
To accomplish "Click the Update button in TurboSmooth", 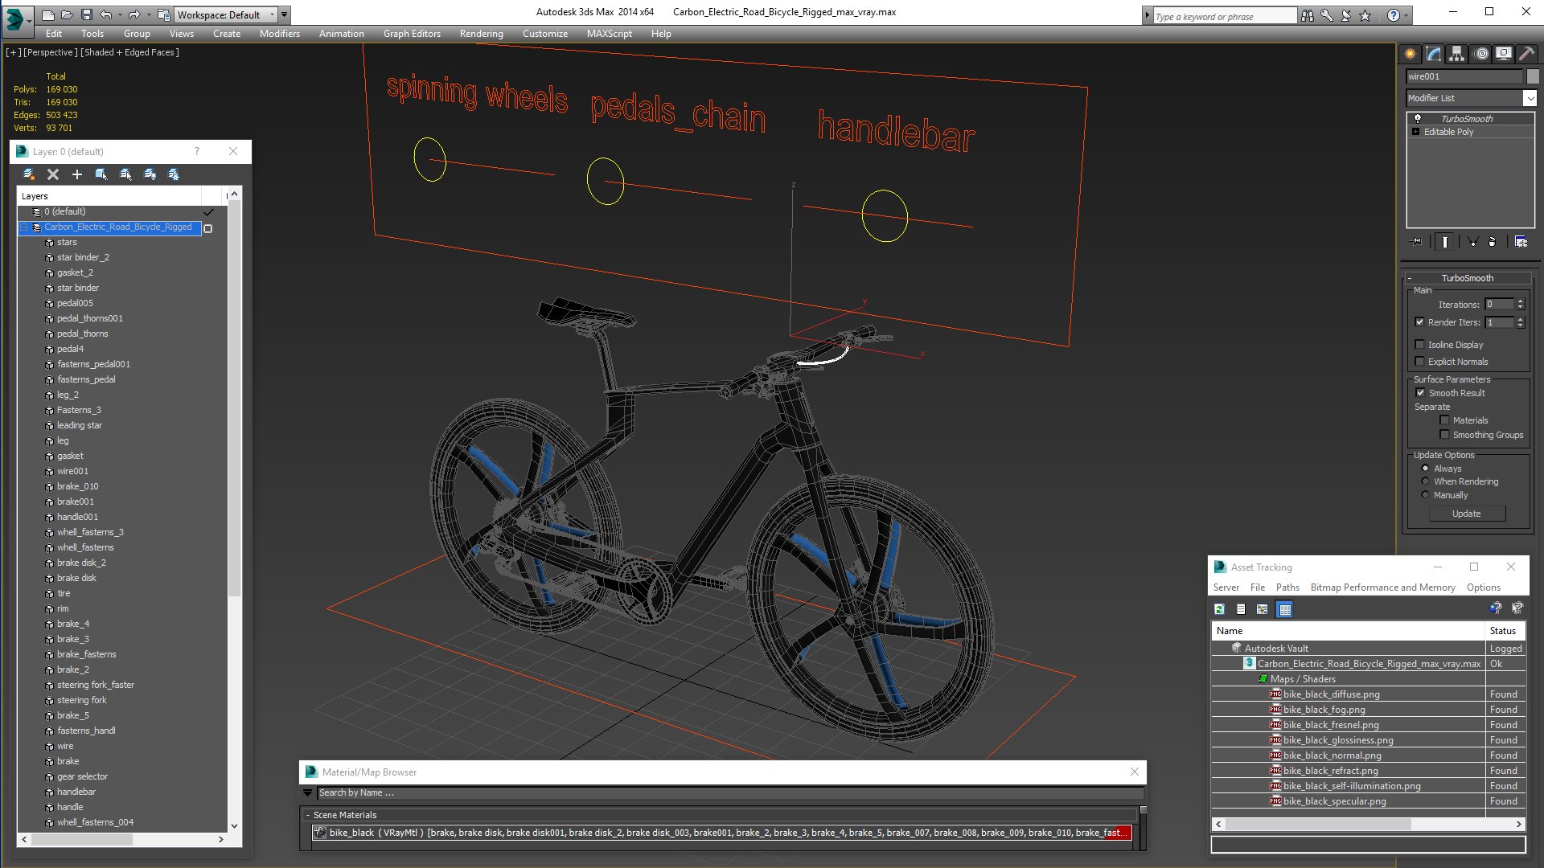I will [x=1466, y=514].
